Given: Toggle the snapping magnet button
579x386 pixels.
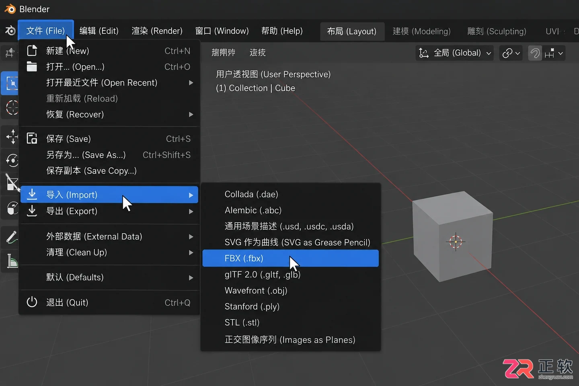Looking at the screenshot, I should 535,53.
